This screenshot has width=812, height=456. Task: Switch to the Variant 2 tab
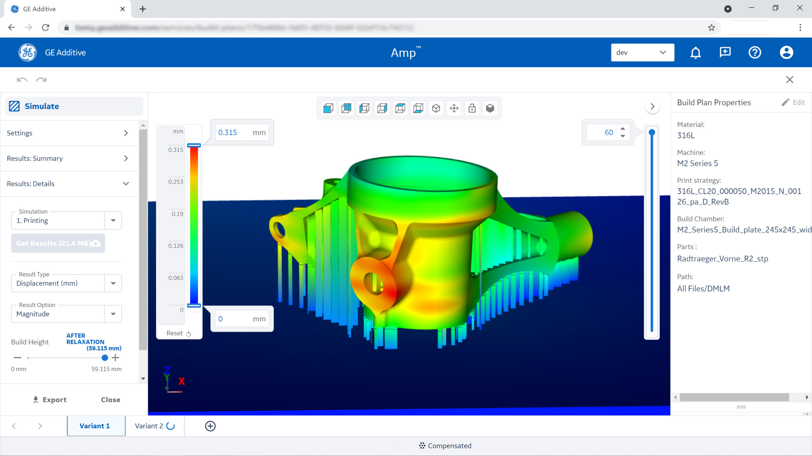click(149, 426)
